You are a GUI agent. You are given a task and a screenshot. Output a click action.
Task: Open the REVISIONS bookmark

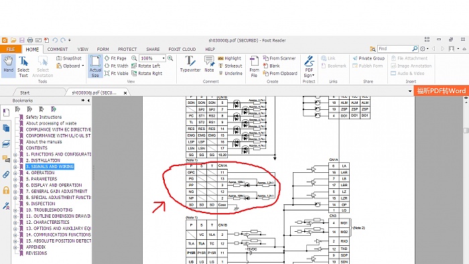36,253
